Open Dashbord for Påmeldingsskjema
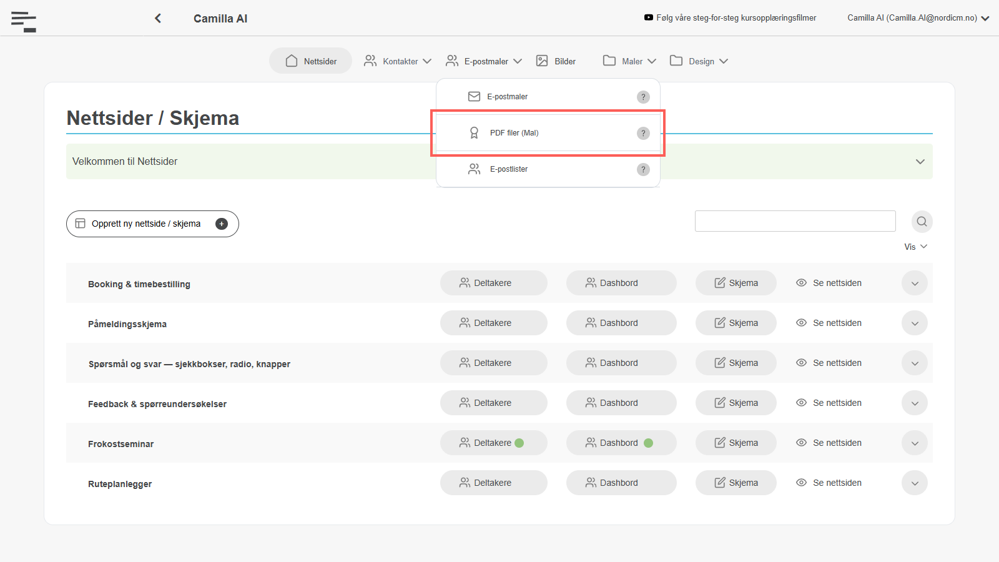The width and height of the screenshot is (999, 562). pyautogui.click(x=621, y=323)
